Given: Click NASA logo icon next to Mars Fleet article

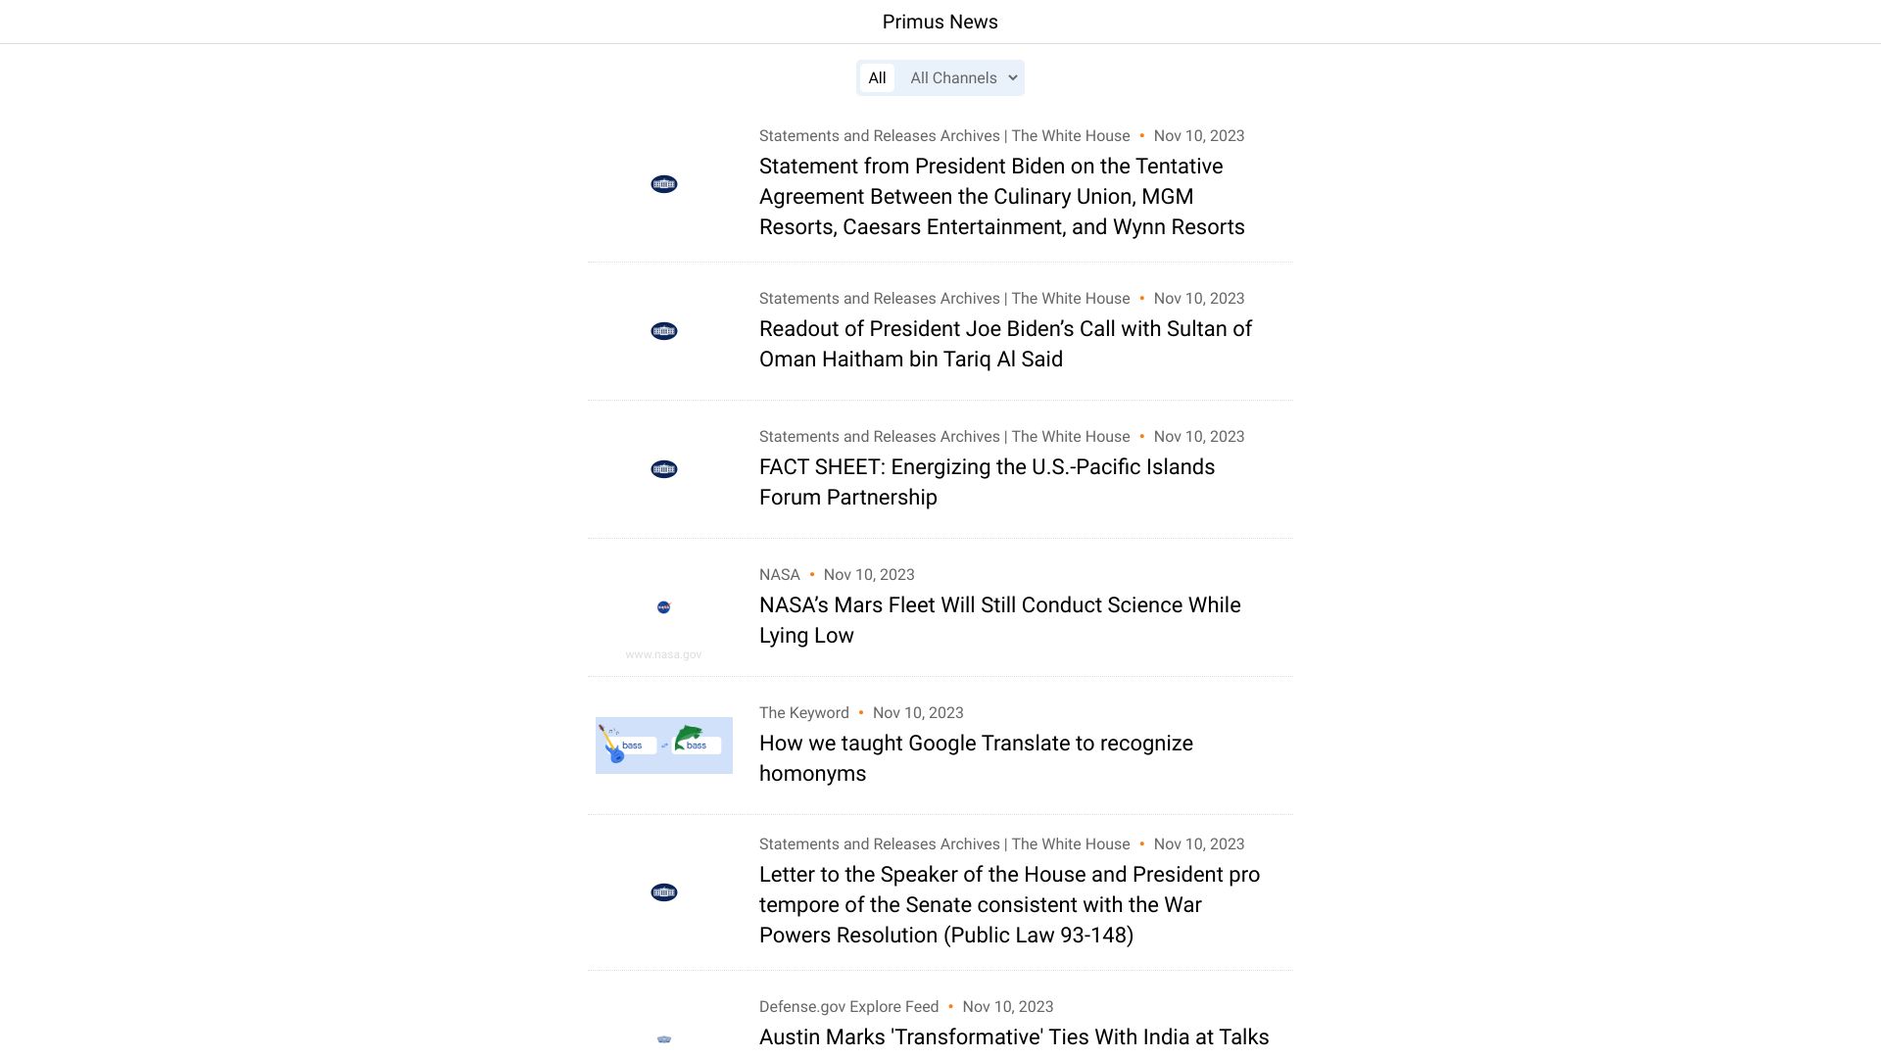Looking at the screenshot, I should coord(663,607).
